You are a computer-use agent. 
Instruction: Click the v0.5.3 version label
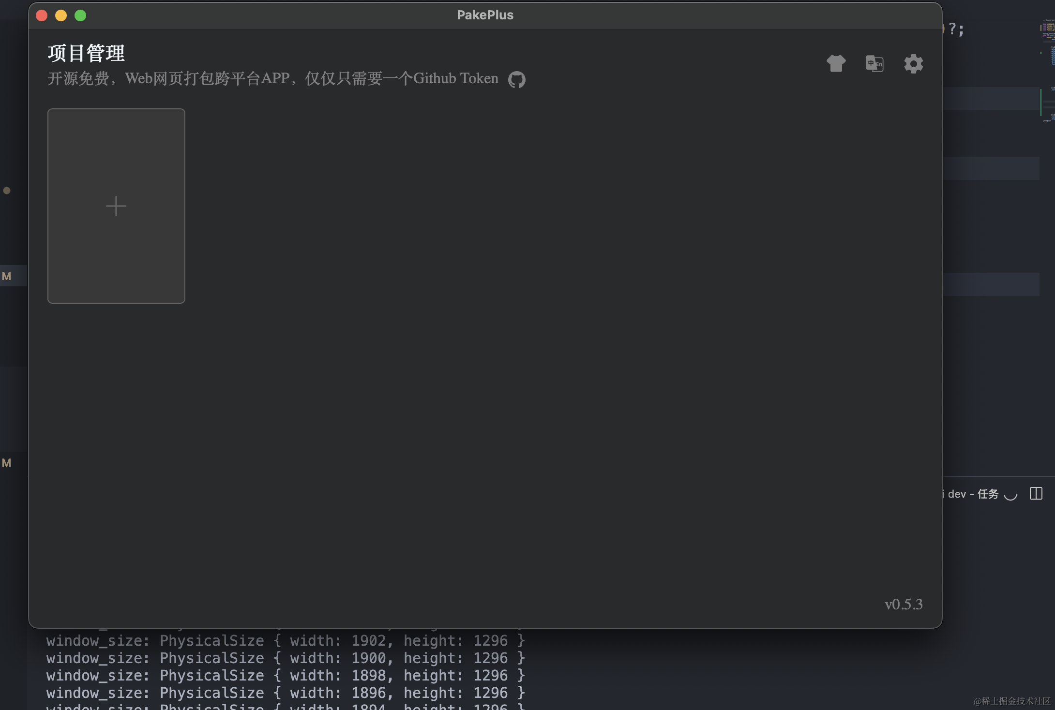pos(903,604)
